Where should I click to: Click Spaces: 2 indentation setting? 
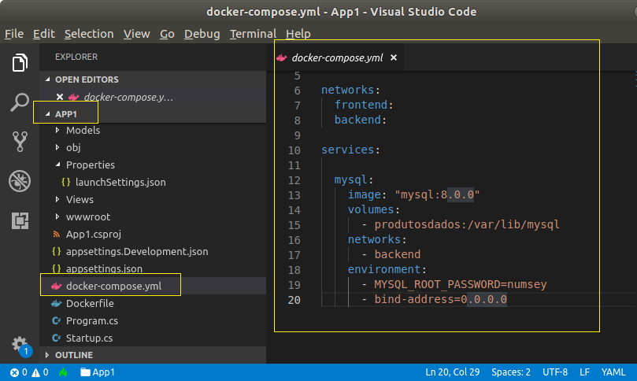[x=511, y=372]
